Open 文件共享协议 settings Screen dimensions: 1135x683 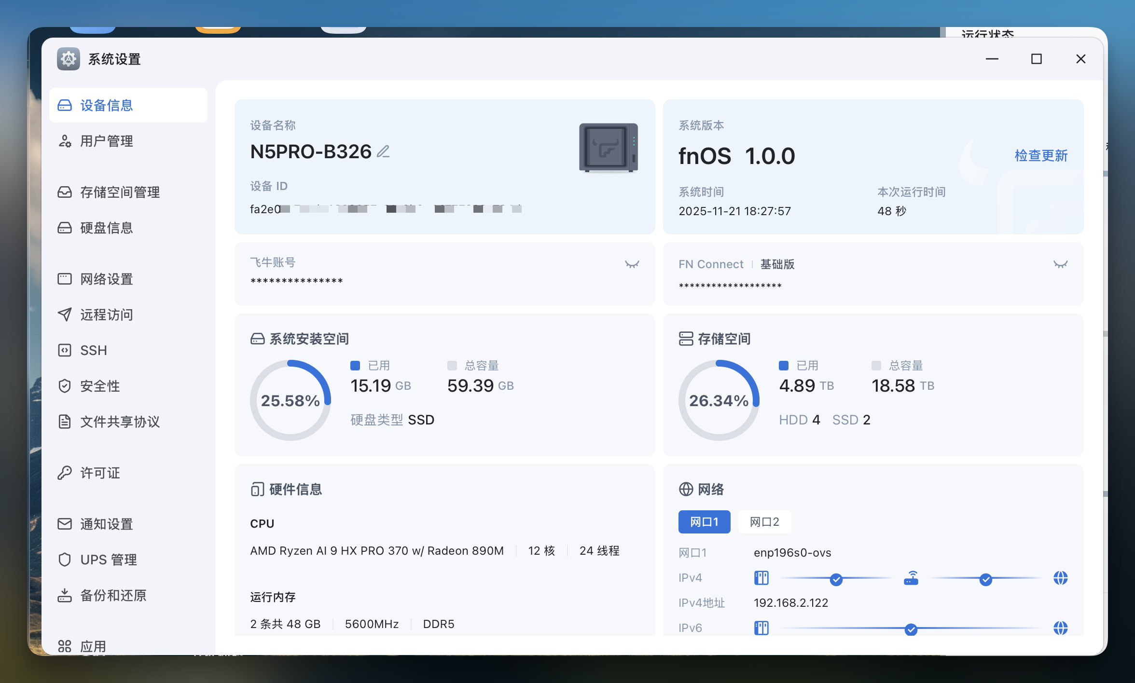(x=120, y=422)
